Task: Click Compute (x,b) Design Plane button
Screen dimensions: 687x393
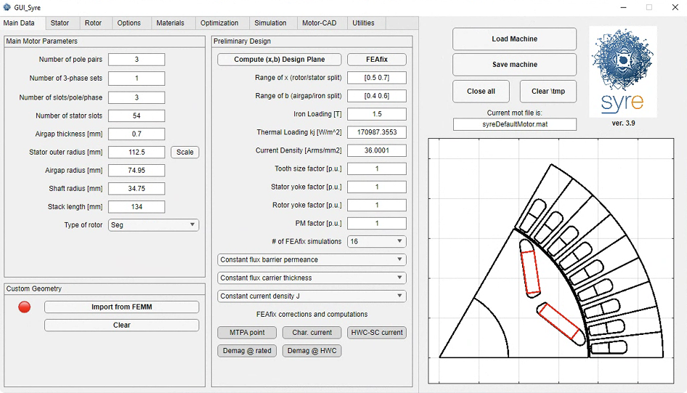Action: pos(280,59)
